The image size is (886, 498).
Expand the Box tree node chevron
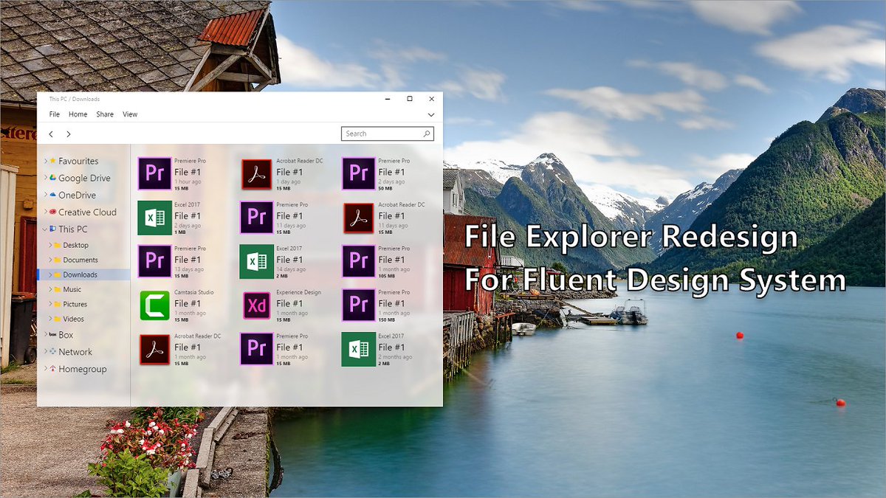point(45,335)
